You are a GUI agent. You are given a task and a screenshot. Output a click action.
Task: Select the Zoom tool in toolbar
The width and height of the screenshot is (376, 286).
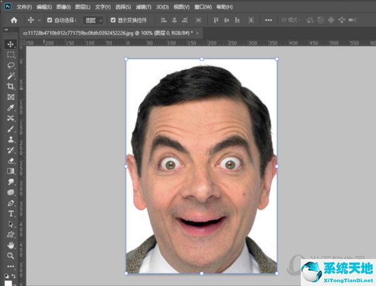coord(11,255)
